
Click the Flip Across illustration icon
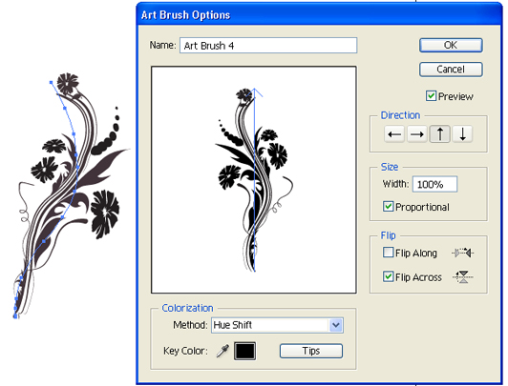pos(463,277)
